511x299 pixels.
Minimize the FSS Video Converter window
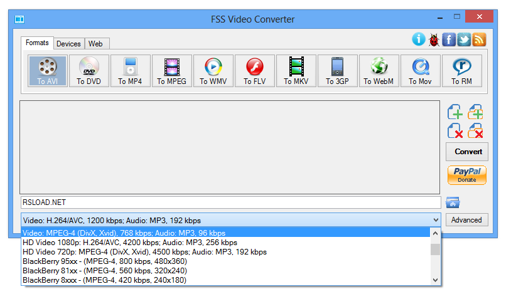(440, 17)
